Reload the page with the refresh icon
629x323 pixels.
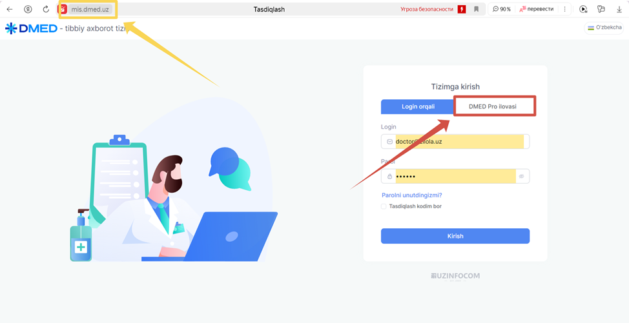pyautogui.click(x=46, y=9)
